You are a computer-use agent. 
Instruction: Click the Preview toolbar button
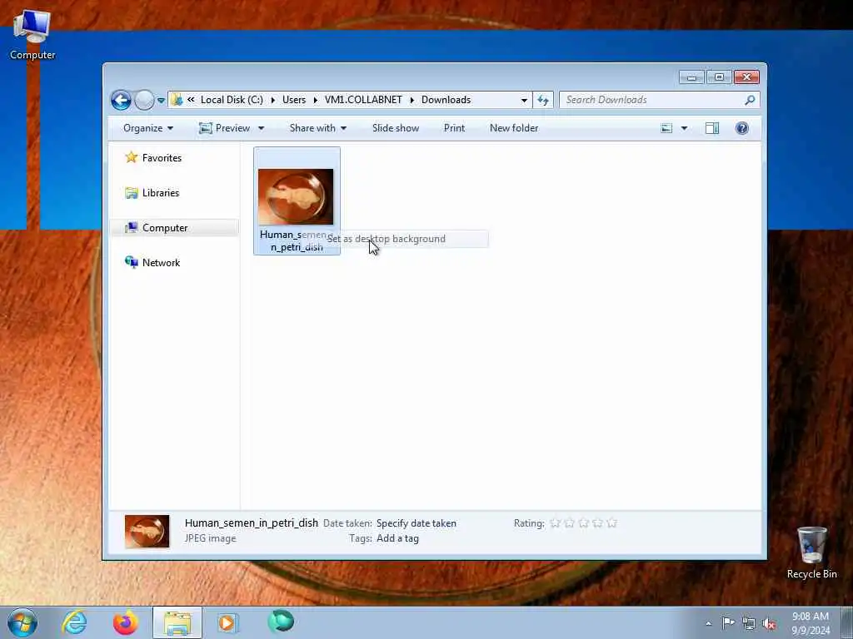tap(224, 128)
